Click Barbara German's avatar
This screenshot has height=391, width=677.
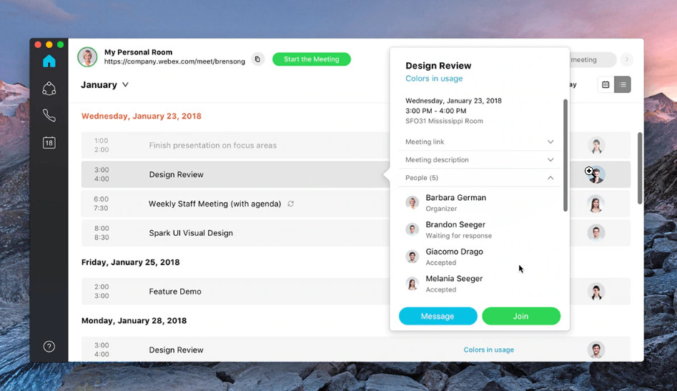coord(412,202)
